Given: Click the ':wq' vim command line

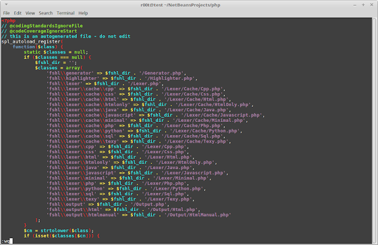Looking at the screenshot, I should (x=6, y=241).
